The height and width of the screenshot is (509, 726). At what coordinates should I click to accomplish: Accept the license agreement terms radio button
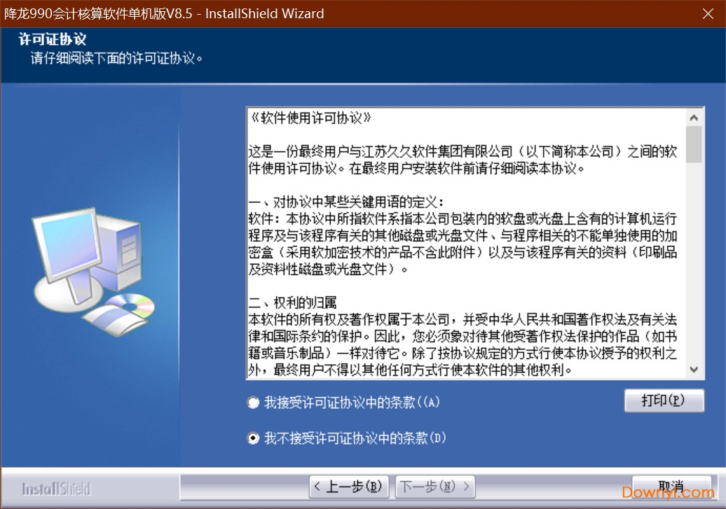tap(252, 403)
